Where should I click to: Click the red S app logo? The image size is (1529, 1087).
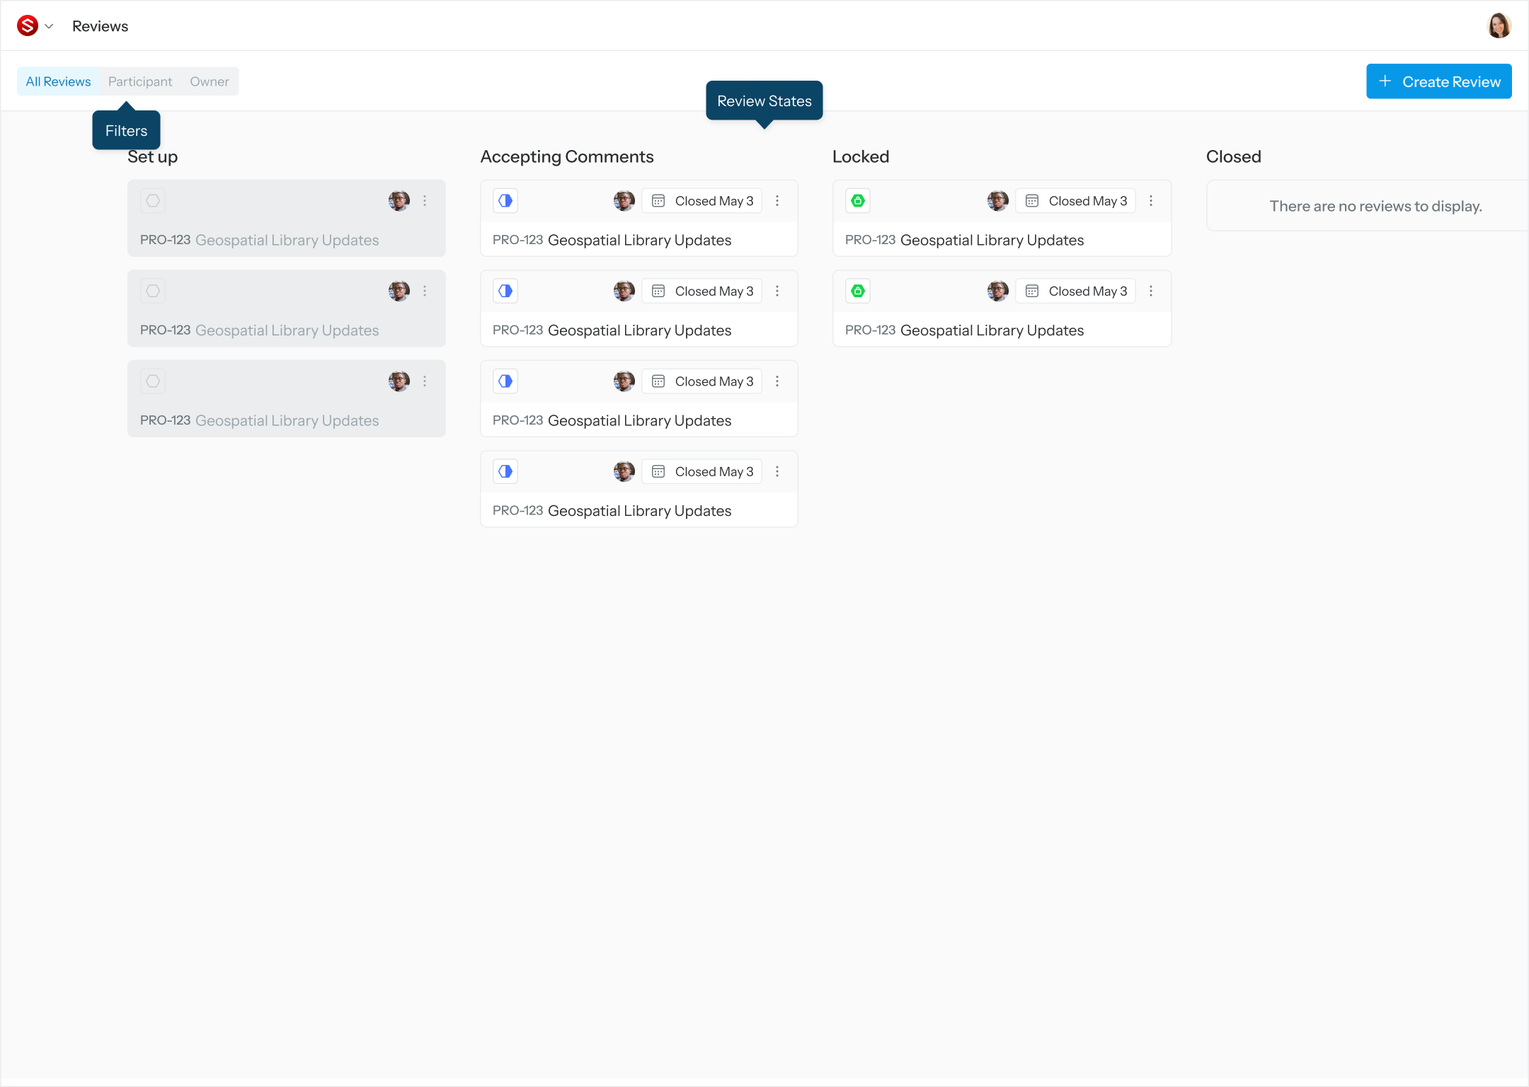click(28, 26)
